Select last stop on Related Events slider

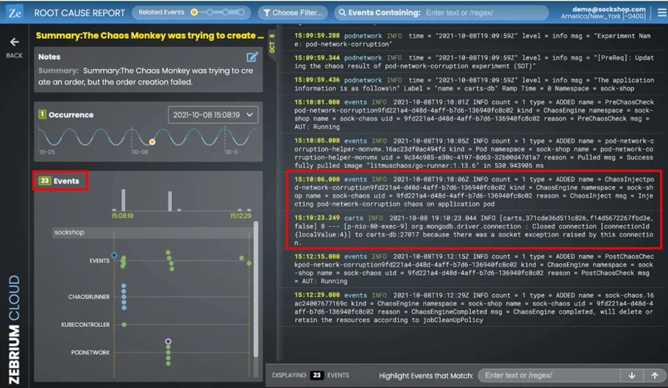click(x=241, y=12)
